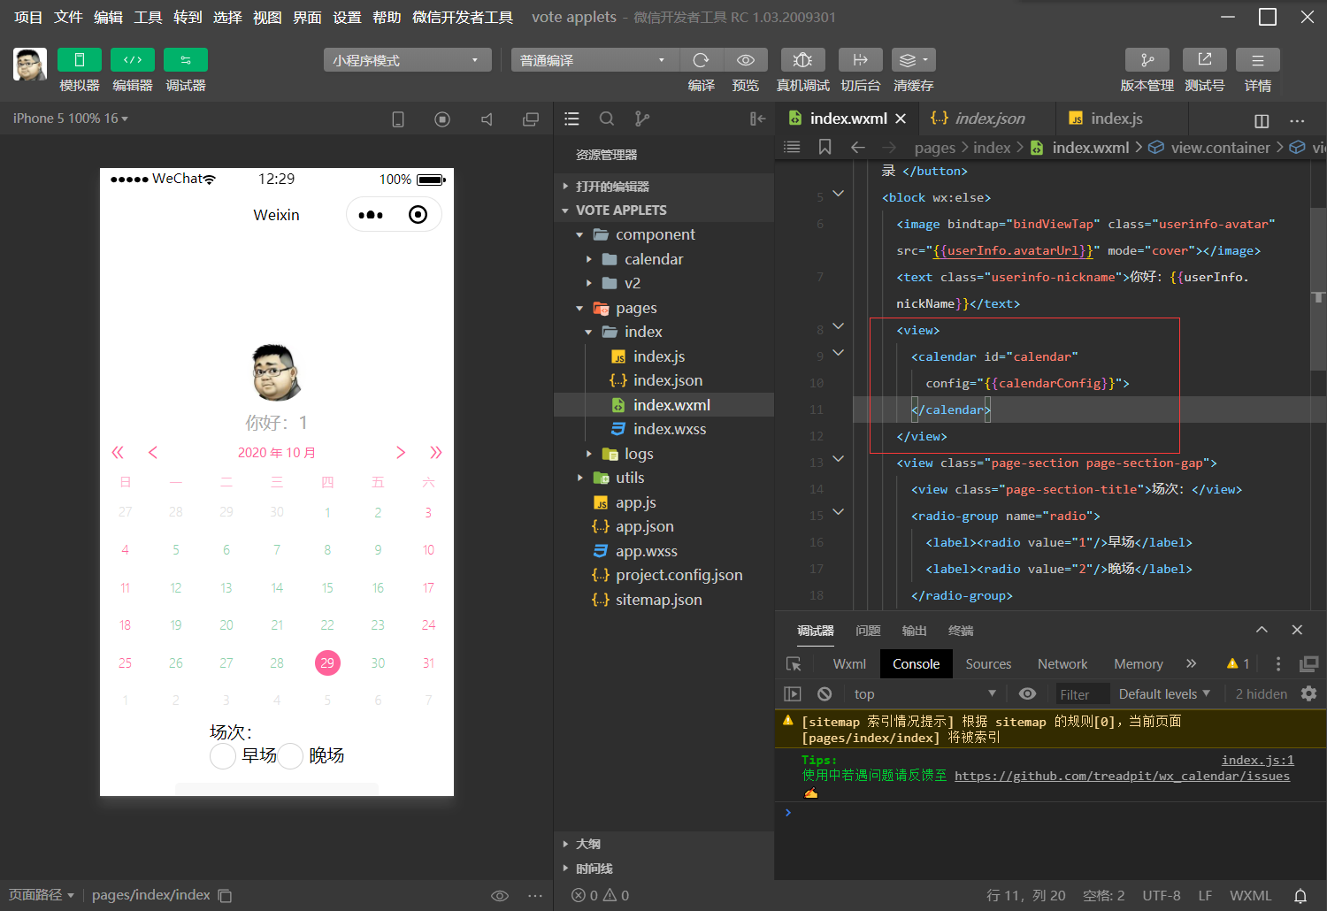Click the search icon above the file explorer
The width and height of the screenshot is (1327, 911).
tap(607, 118)
